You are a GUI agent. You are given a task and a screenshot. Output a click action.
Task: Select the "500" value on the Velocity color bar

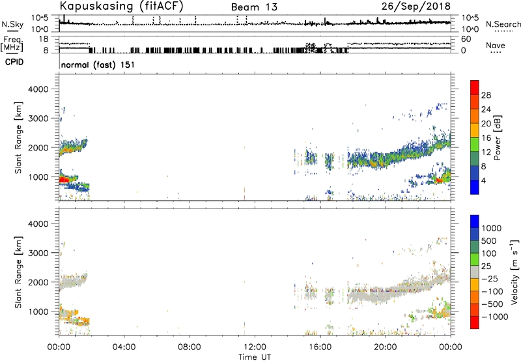(x=490, y=240)
